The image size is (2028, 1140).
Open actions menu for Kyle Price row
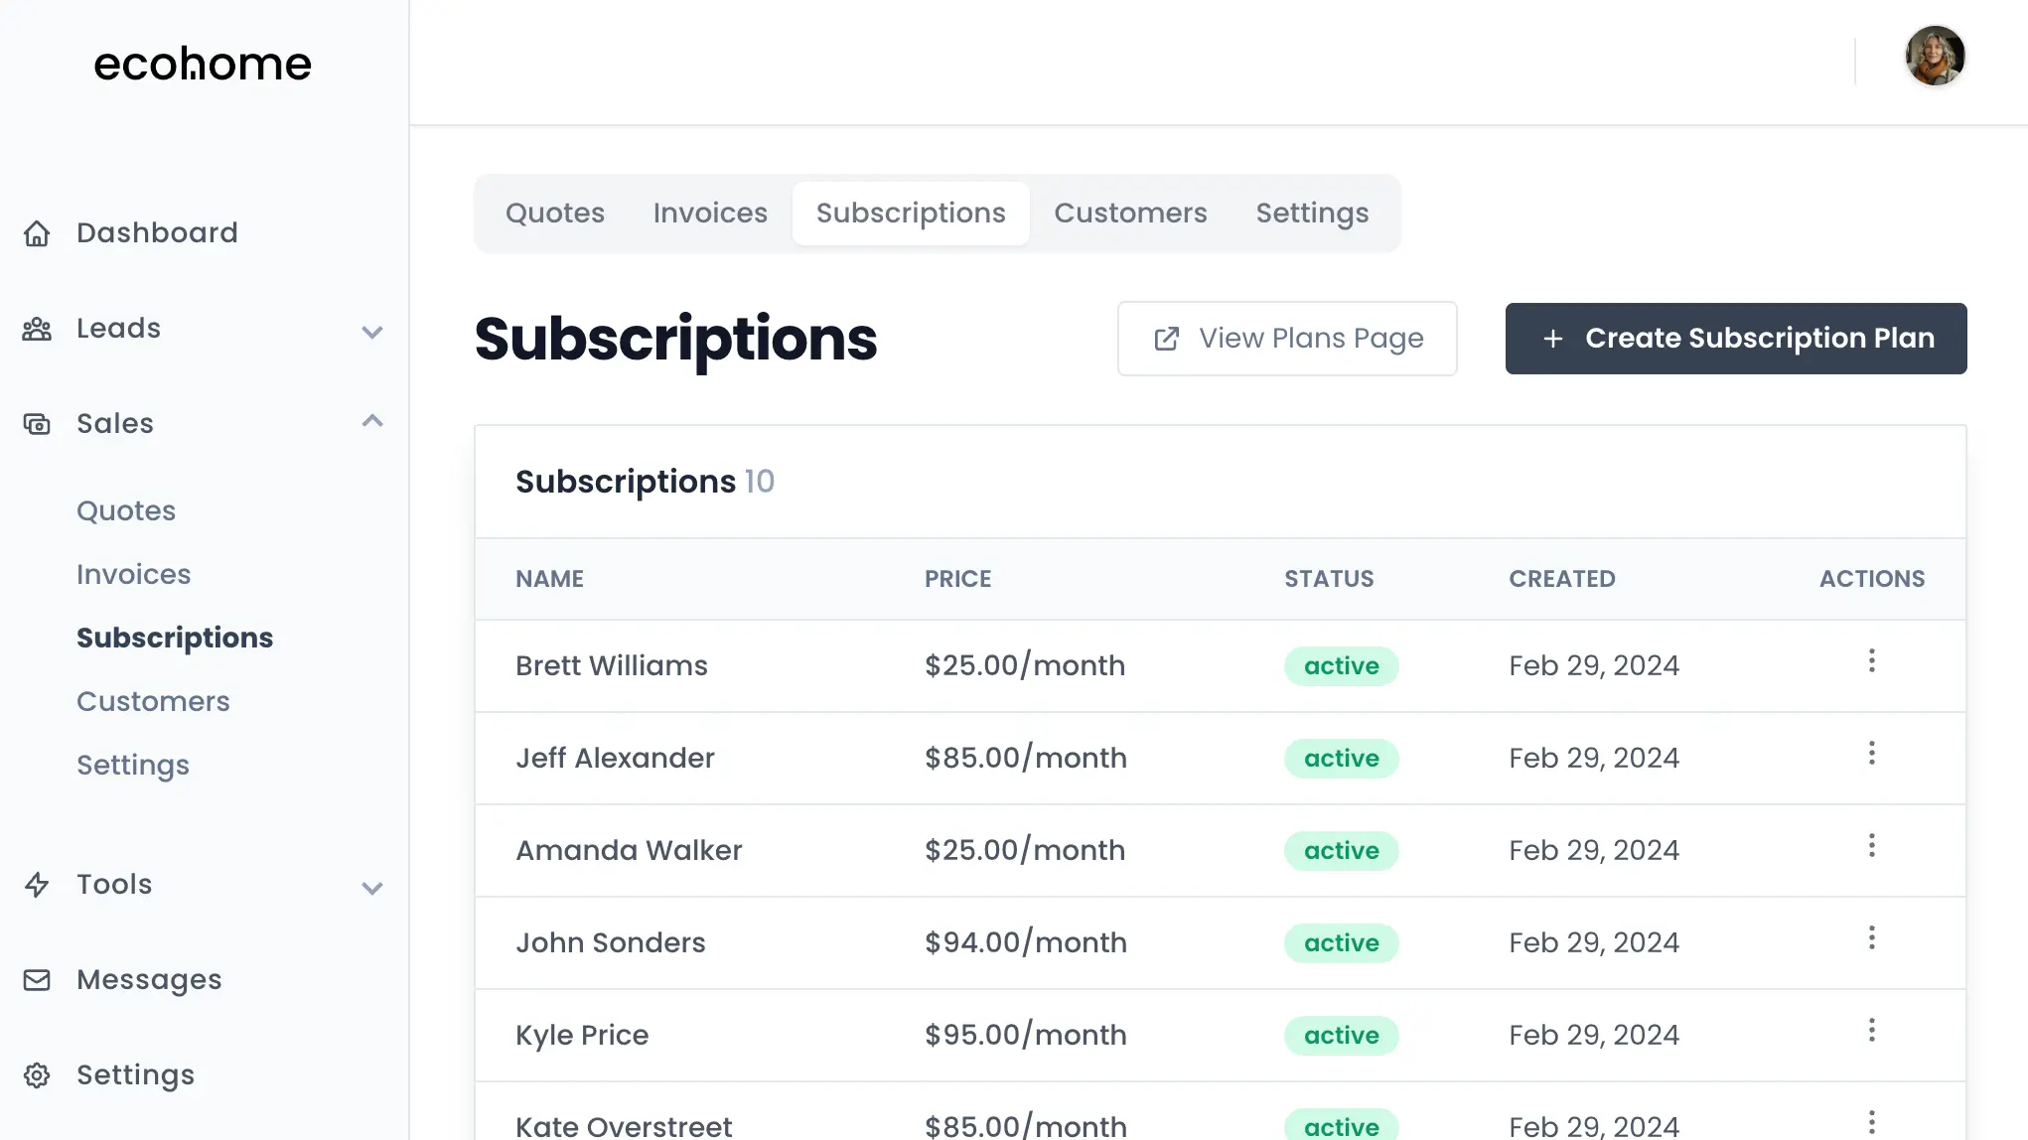pyautogui.click(x=1872, y=1029)
